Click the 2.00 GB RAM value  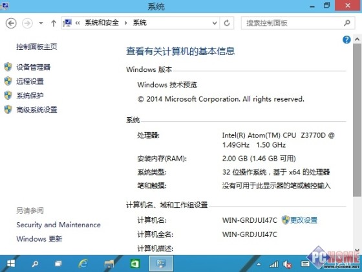[259, 159]
